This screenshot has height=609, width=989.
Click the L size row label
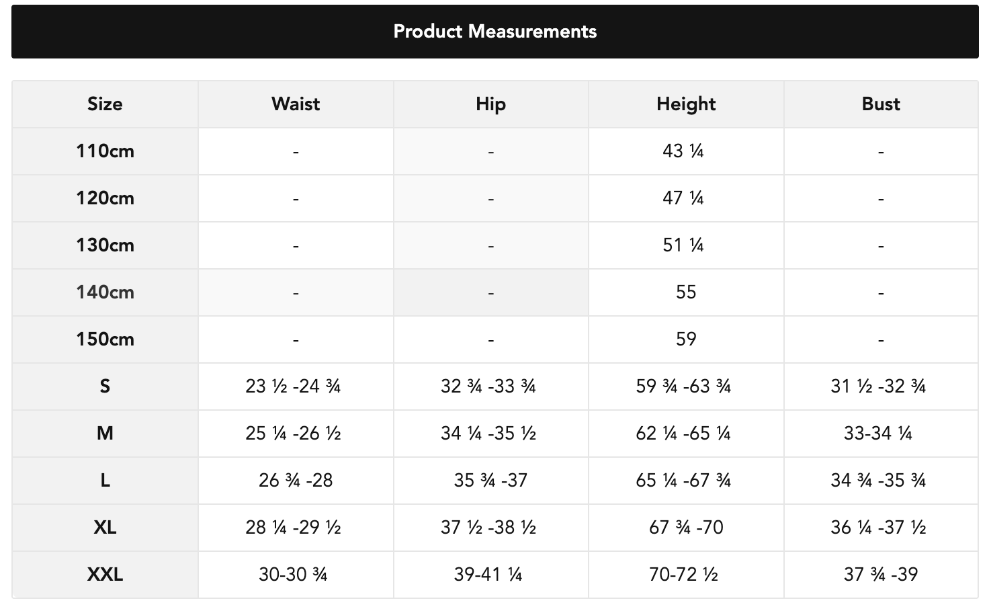coord(105,481)
